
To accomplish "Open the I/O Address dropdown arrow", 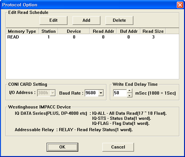I will click(53, 93).
